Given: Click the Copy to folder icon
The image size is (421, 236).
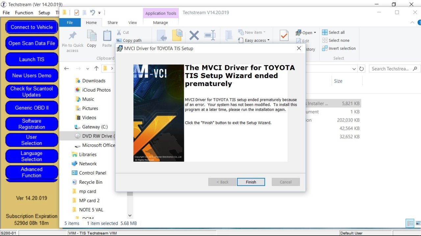Looking at the screenshot, I should point(177,35).
